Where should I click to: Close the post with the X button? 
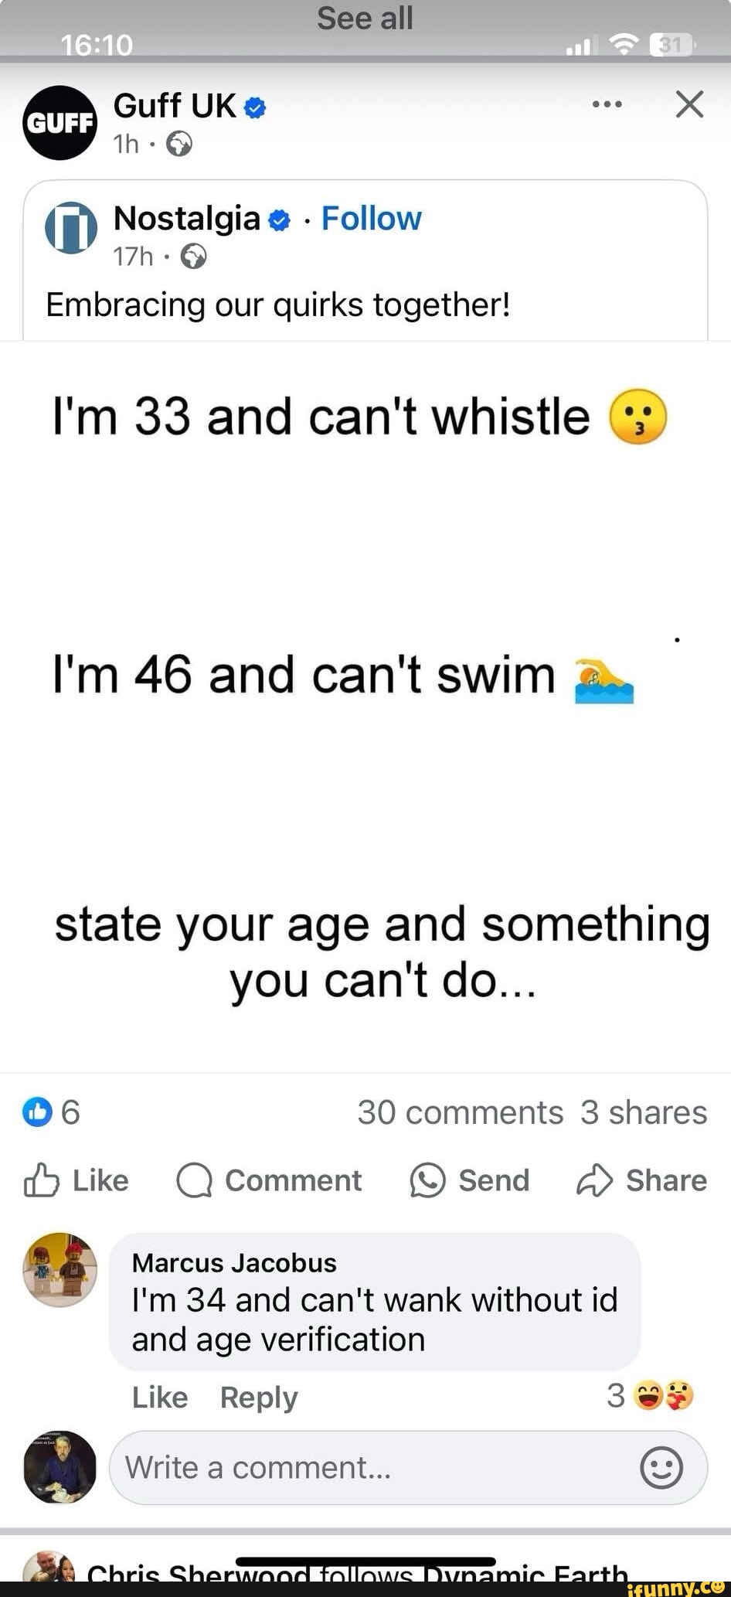pos(689,104)
